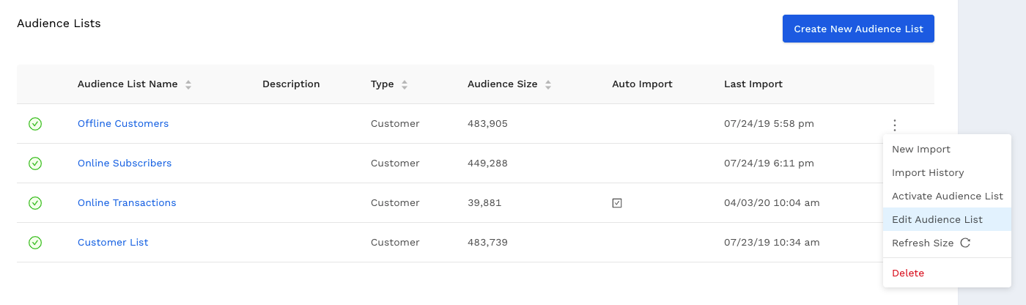Click the three-dot menu for Offline Customers

(x=894, y=125)
